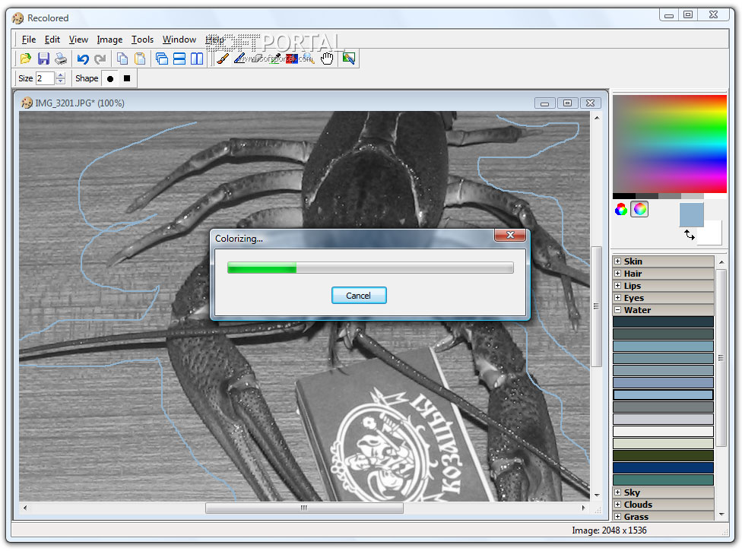Click the Recolored app icon in title bar
Screen dimensions: 742x551
click(18, 18)
